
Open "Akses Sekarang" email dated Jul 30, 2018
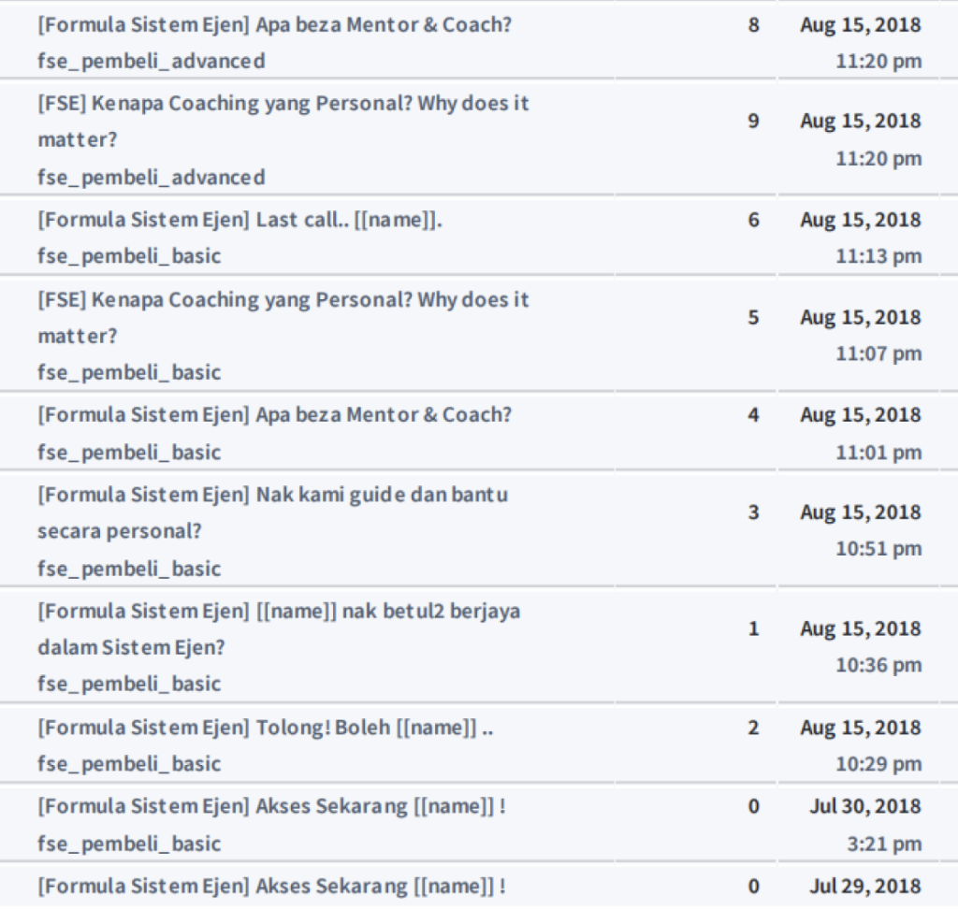tap(271, 807)
